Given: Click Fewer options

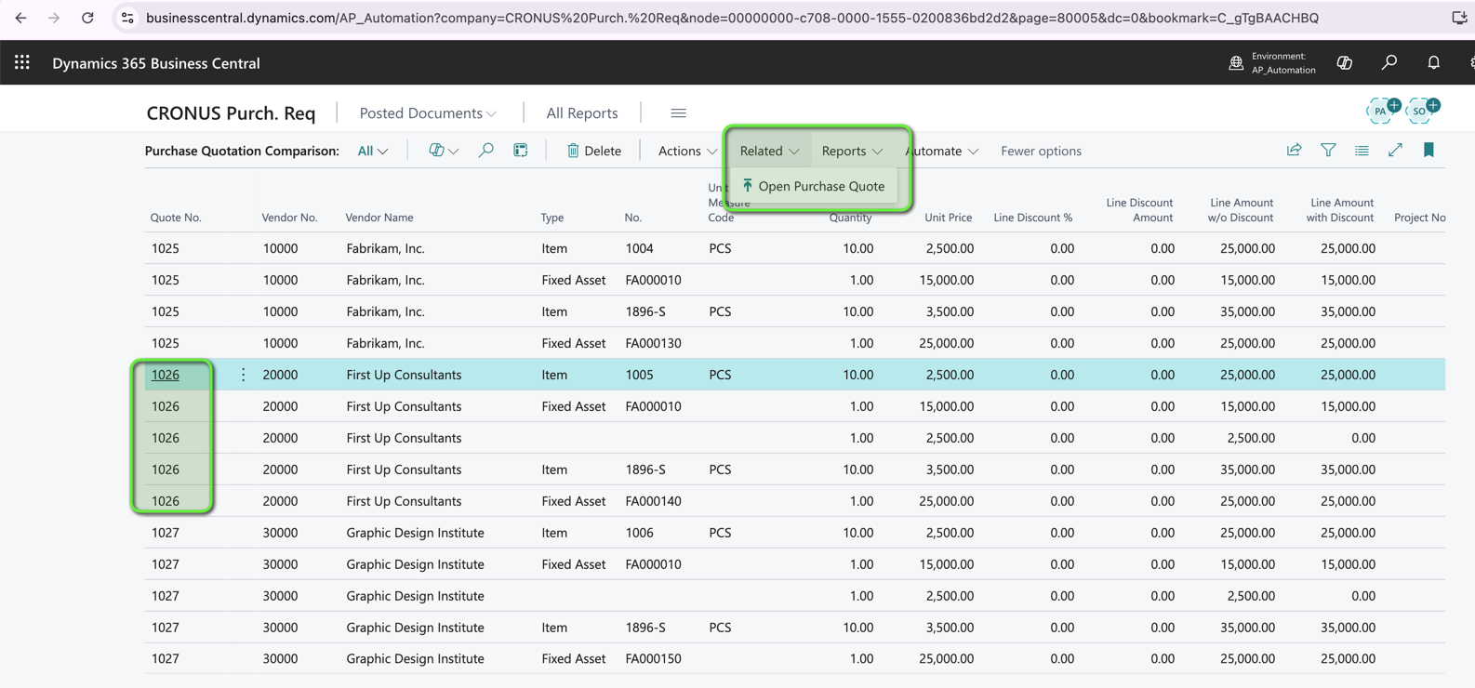Looking at the screenshot, I should pyautogui.click(x=1041, y=151).
